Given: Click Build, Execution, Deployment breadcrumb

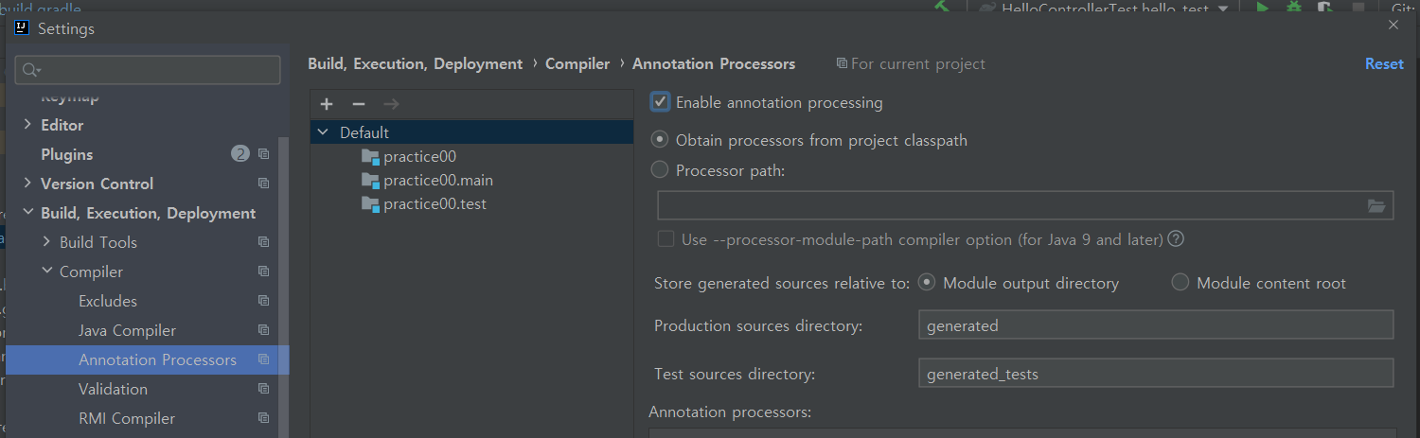Looking at the screenshot, I should [x=415, y=63].
